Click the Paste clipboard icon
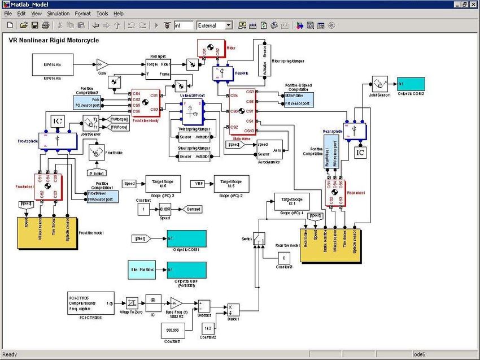This screenshot has width=480, height=360. point(81,25)
